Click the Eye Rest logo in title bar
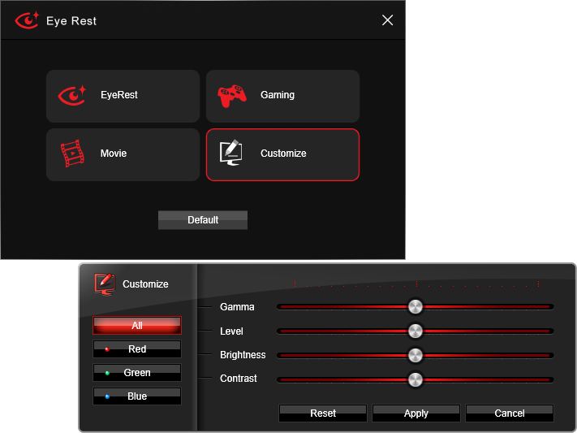This screenshot has height=433, width=577. (x=27, y=20)
